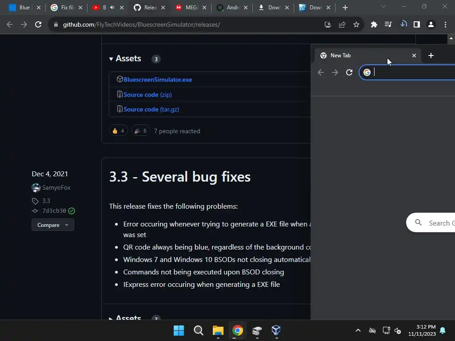Share this page via the share icon
Viewport: 455px width, 341px height.
pos(342,25)
